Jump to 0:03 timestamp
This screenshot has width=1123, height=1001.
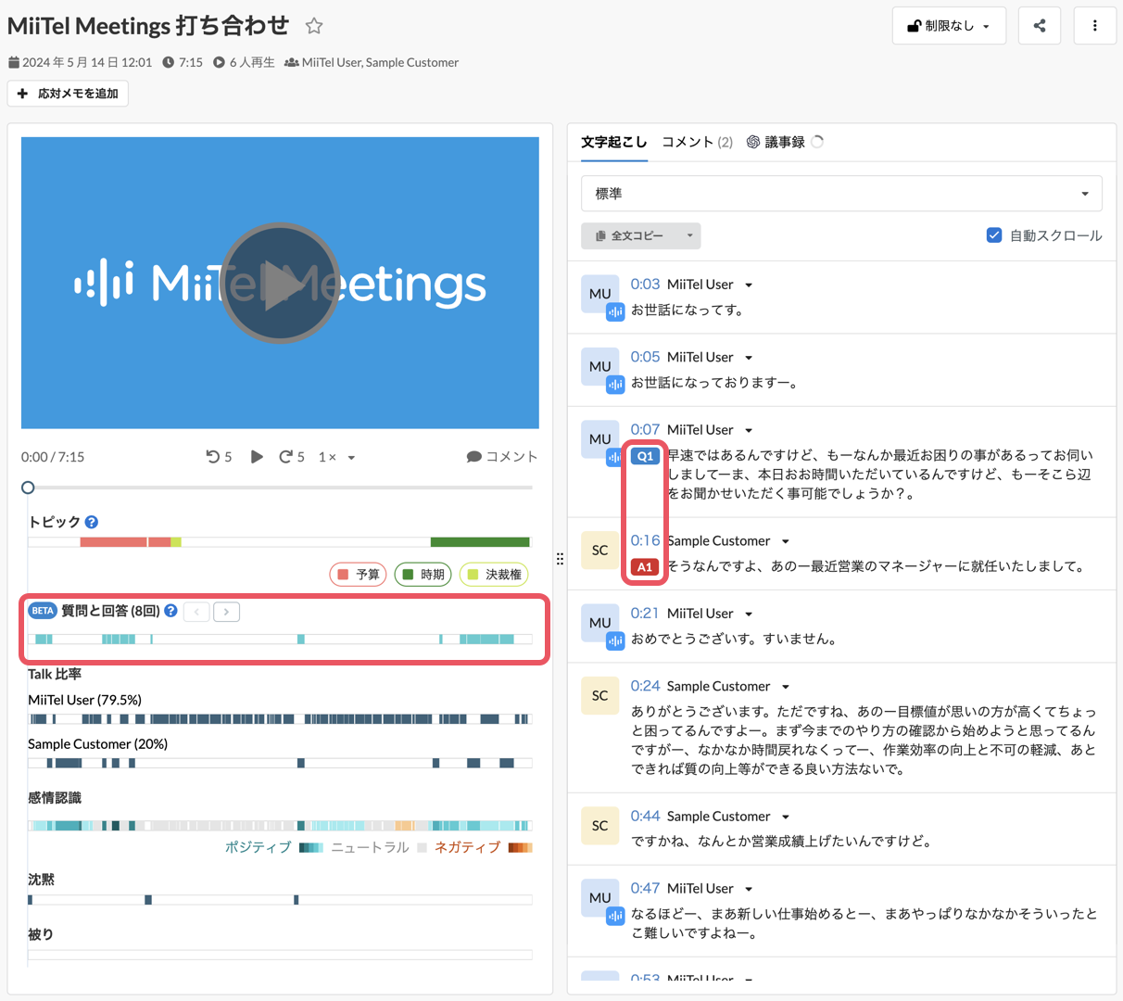coord(645,285)
